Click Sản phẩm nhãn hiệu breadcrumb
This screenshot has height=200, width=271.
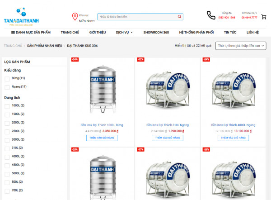click(44, 46)
